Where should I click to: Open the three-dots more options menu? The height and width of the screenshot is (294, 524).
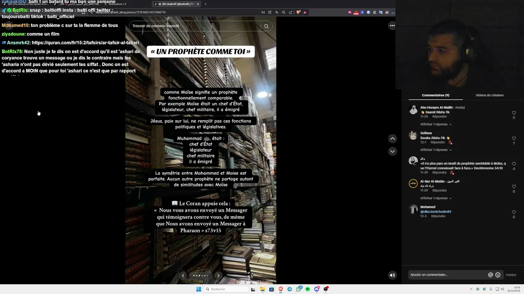(392, 25)
